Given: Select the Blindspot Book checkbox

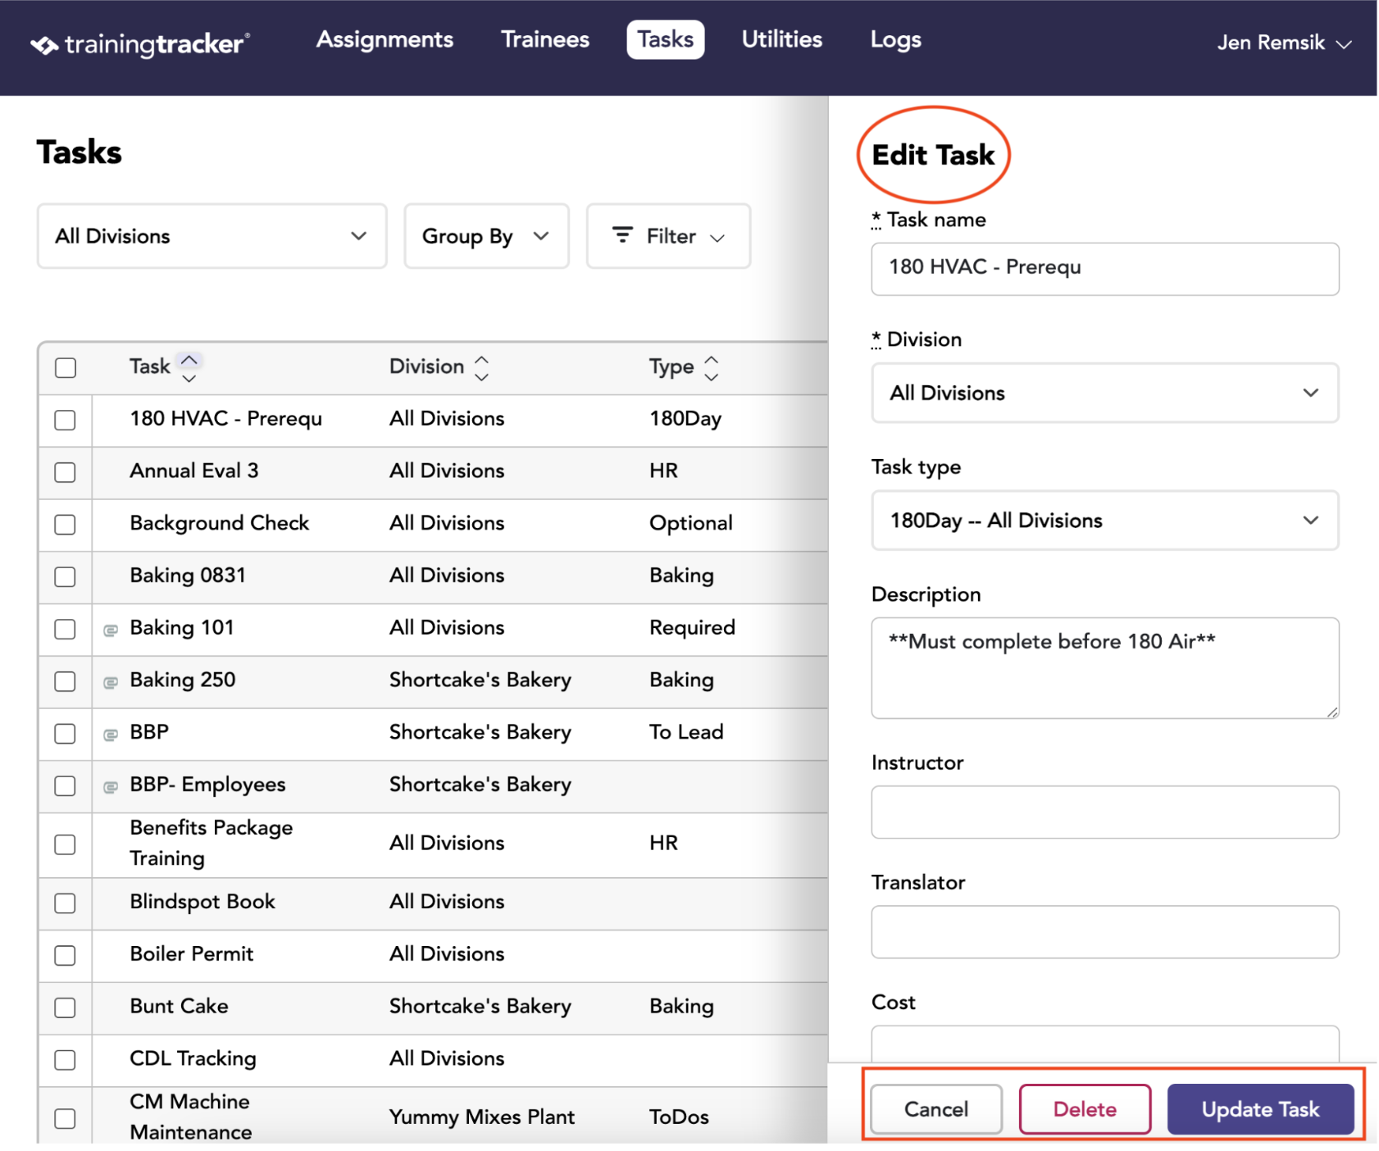Looking at the screenshot, I should [65, 903].
